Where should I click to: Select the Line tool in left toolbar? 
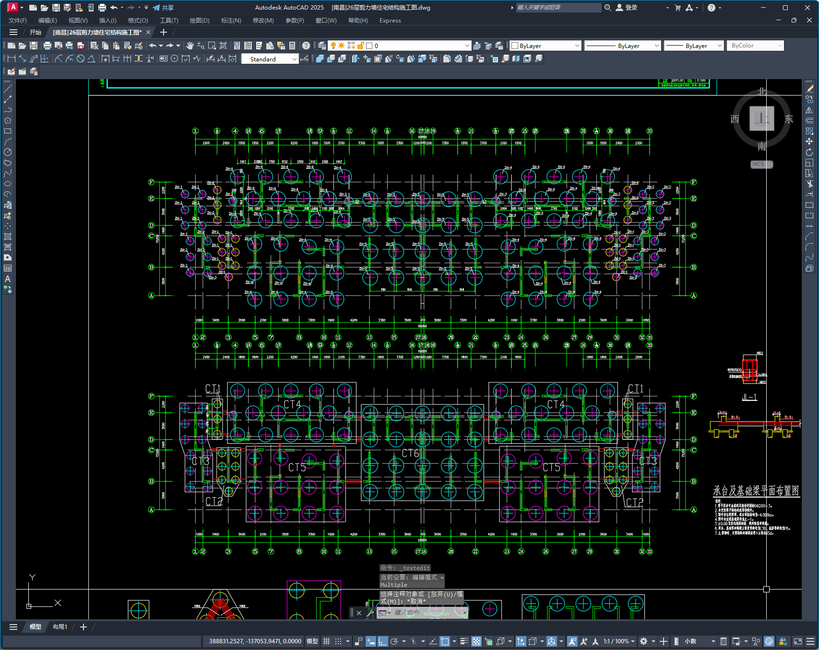click(8, 89)
